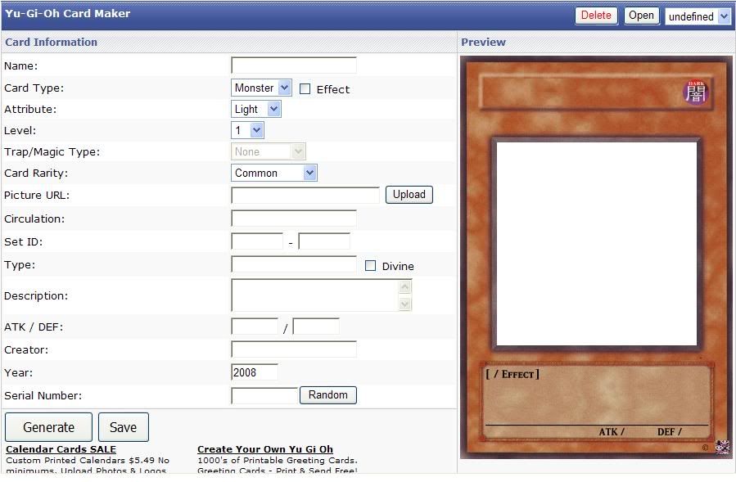Screen dimensions: 736x482
Task: Click the DARK attribute icon on card preview
Action: point(695,92)
